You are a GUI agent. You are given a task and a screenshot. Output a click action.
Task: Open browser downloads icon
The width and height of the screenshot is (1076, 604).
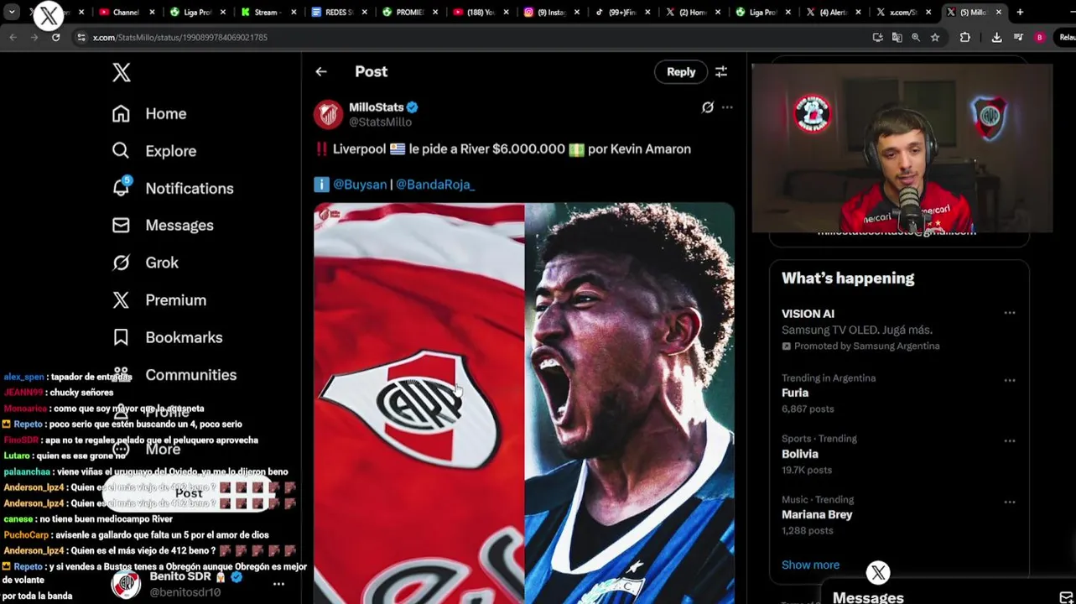tap(996, 37)
